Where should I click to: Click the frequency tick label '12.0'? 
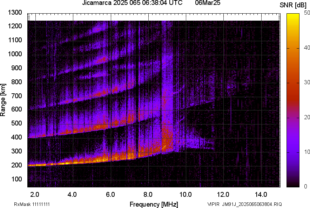[223, 195]
